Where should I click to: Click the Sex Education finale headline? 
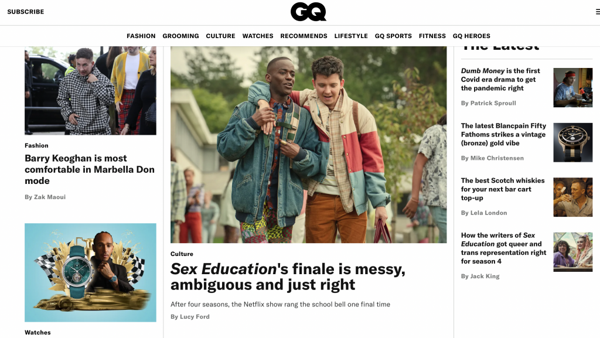tap(288, 276)
